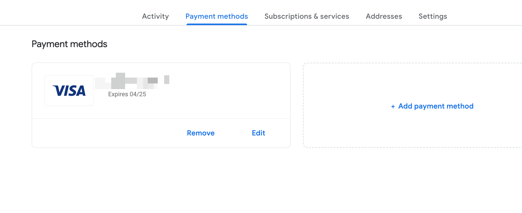This screenshot has width=522, height=213.
Task: Click the small blurred block after the card number
Action: 167,80
